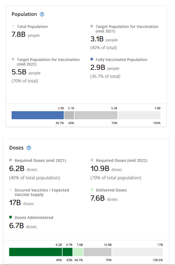
Task: Click the dark green doses administered bar
Action: pos(36,252)
